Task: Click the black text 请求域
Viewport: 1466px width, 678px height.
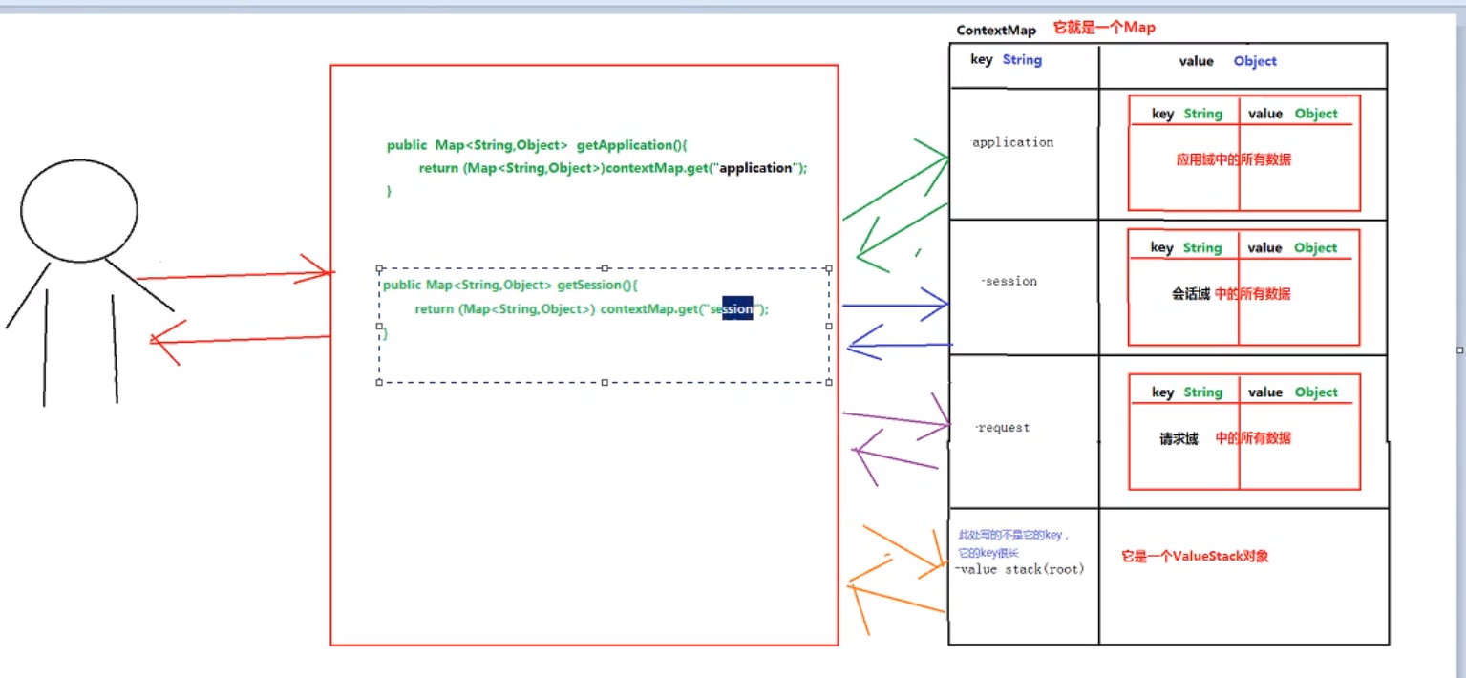Action: click(1179, 438)
